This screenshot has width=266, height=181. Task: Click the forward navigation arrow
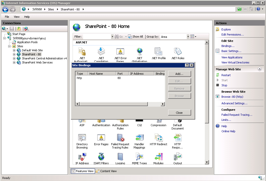12,9
